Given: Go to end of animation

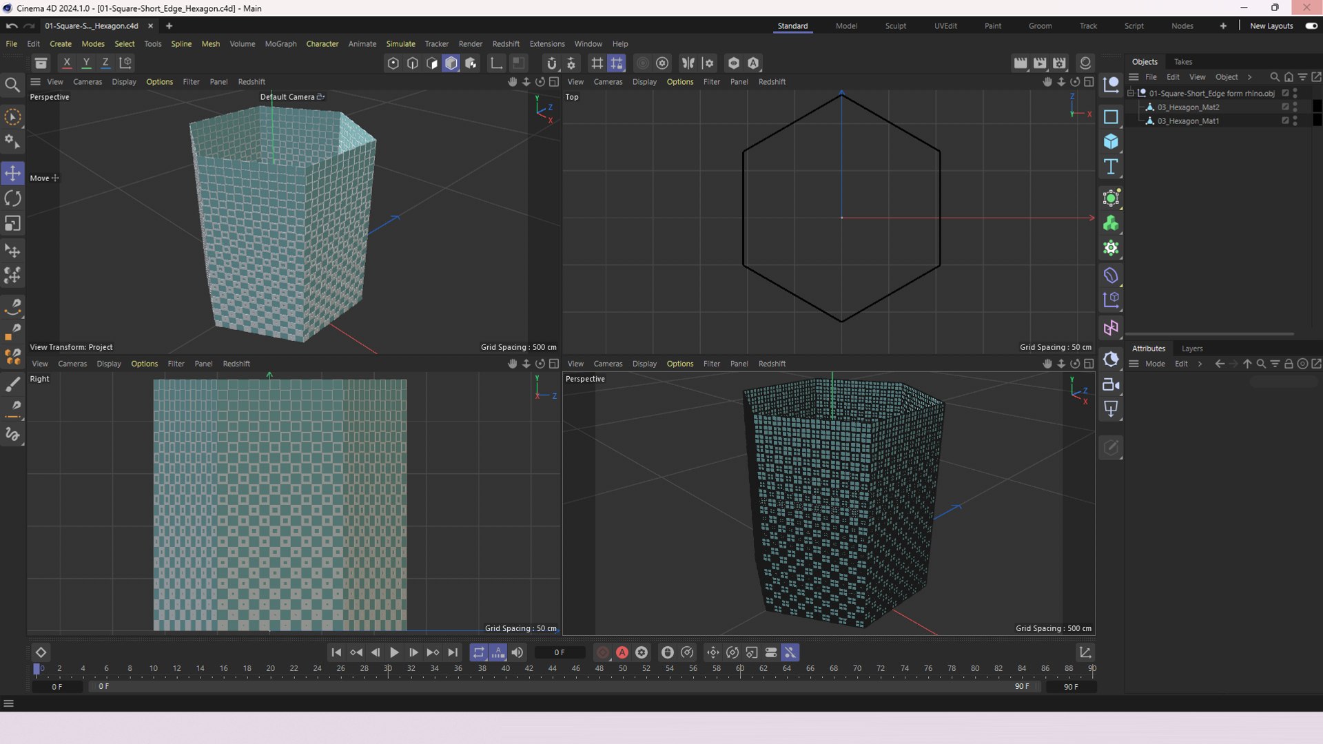Looking at the screenshot, I should (453, 652).
